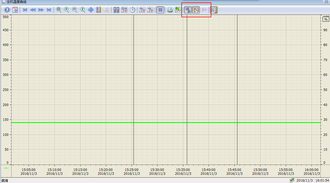Click the 15:05:00 time axis label

point(29,170)
